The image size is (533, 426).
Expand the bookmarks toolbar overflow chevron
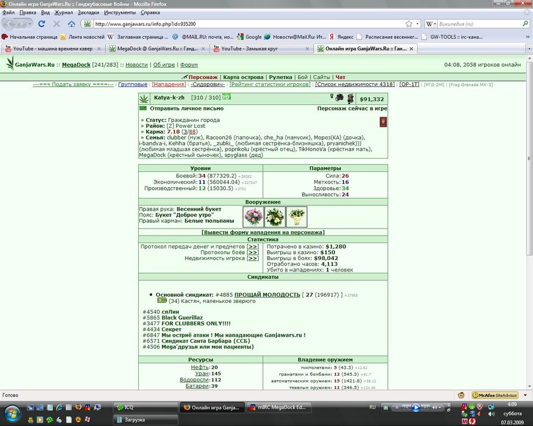(528, 37)
